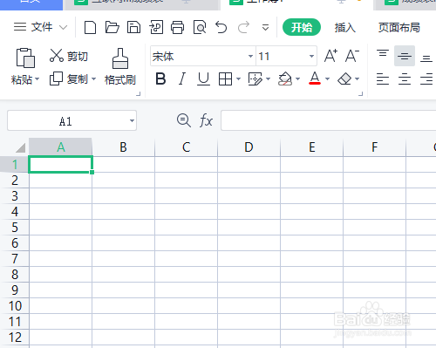Apply cell borders icon

[x=225, y=78]
